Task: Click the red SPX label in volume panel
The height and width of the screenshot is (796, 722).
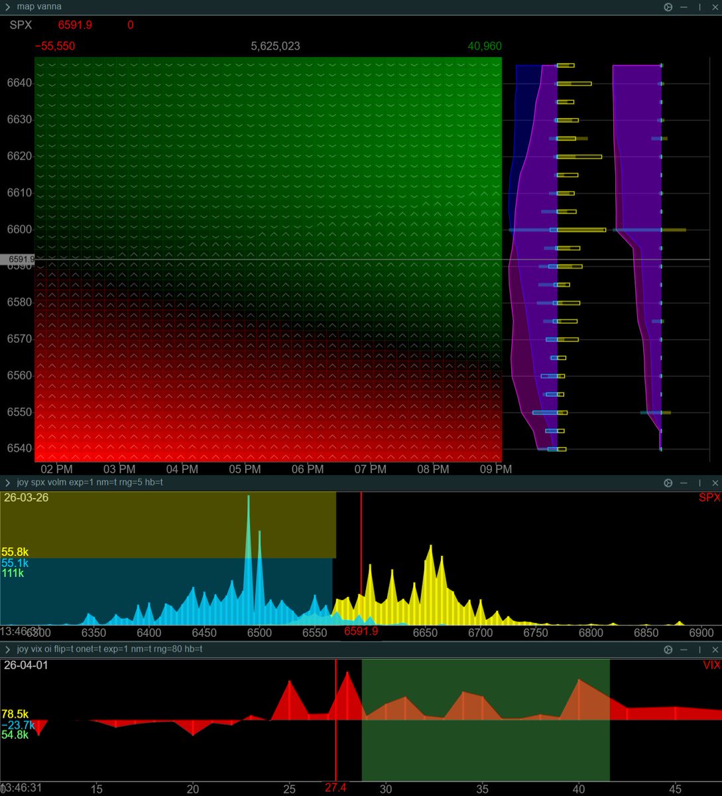Action: (x=708, y=497)
